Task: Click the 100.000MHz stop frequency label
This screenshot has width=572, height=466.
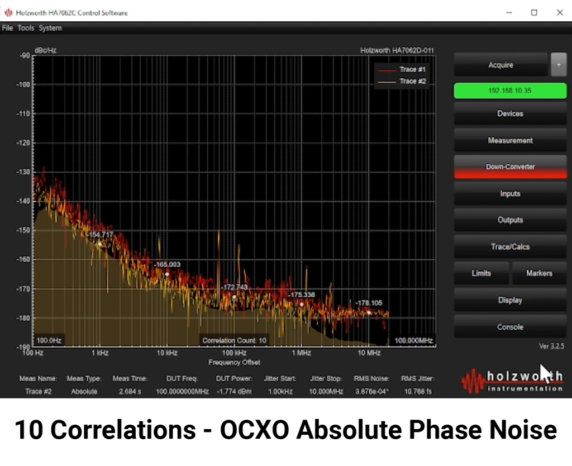Action: pyautogui.click(x=413, y=340)
